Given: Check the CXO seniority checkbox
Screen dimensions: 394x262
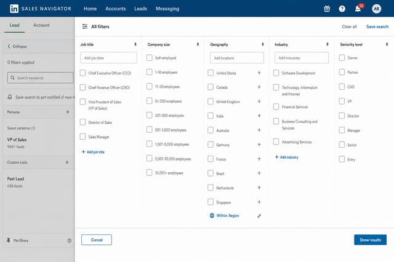Looking at the screenshot, I should point(342,87).
